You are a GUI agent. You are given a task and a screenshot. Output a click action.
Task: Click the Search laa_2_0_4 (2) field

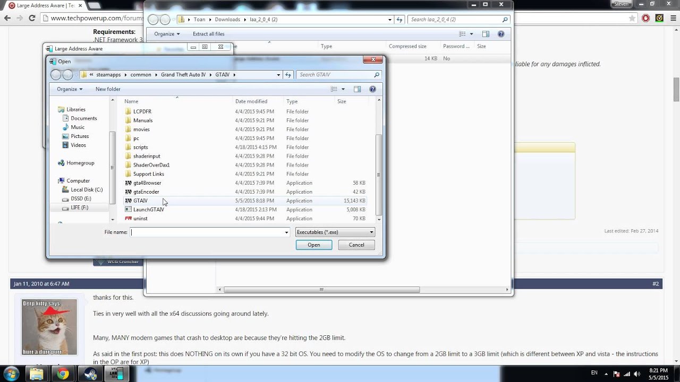pos(460,20)
